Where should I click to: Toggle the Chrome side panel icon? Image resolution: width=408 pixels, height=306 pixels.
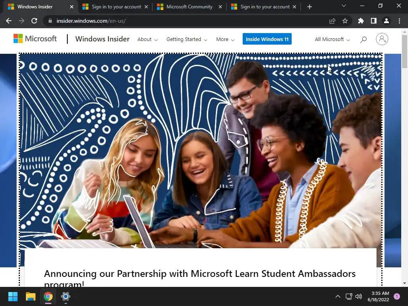pyautogui.click(x=374, y=21)
